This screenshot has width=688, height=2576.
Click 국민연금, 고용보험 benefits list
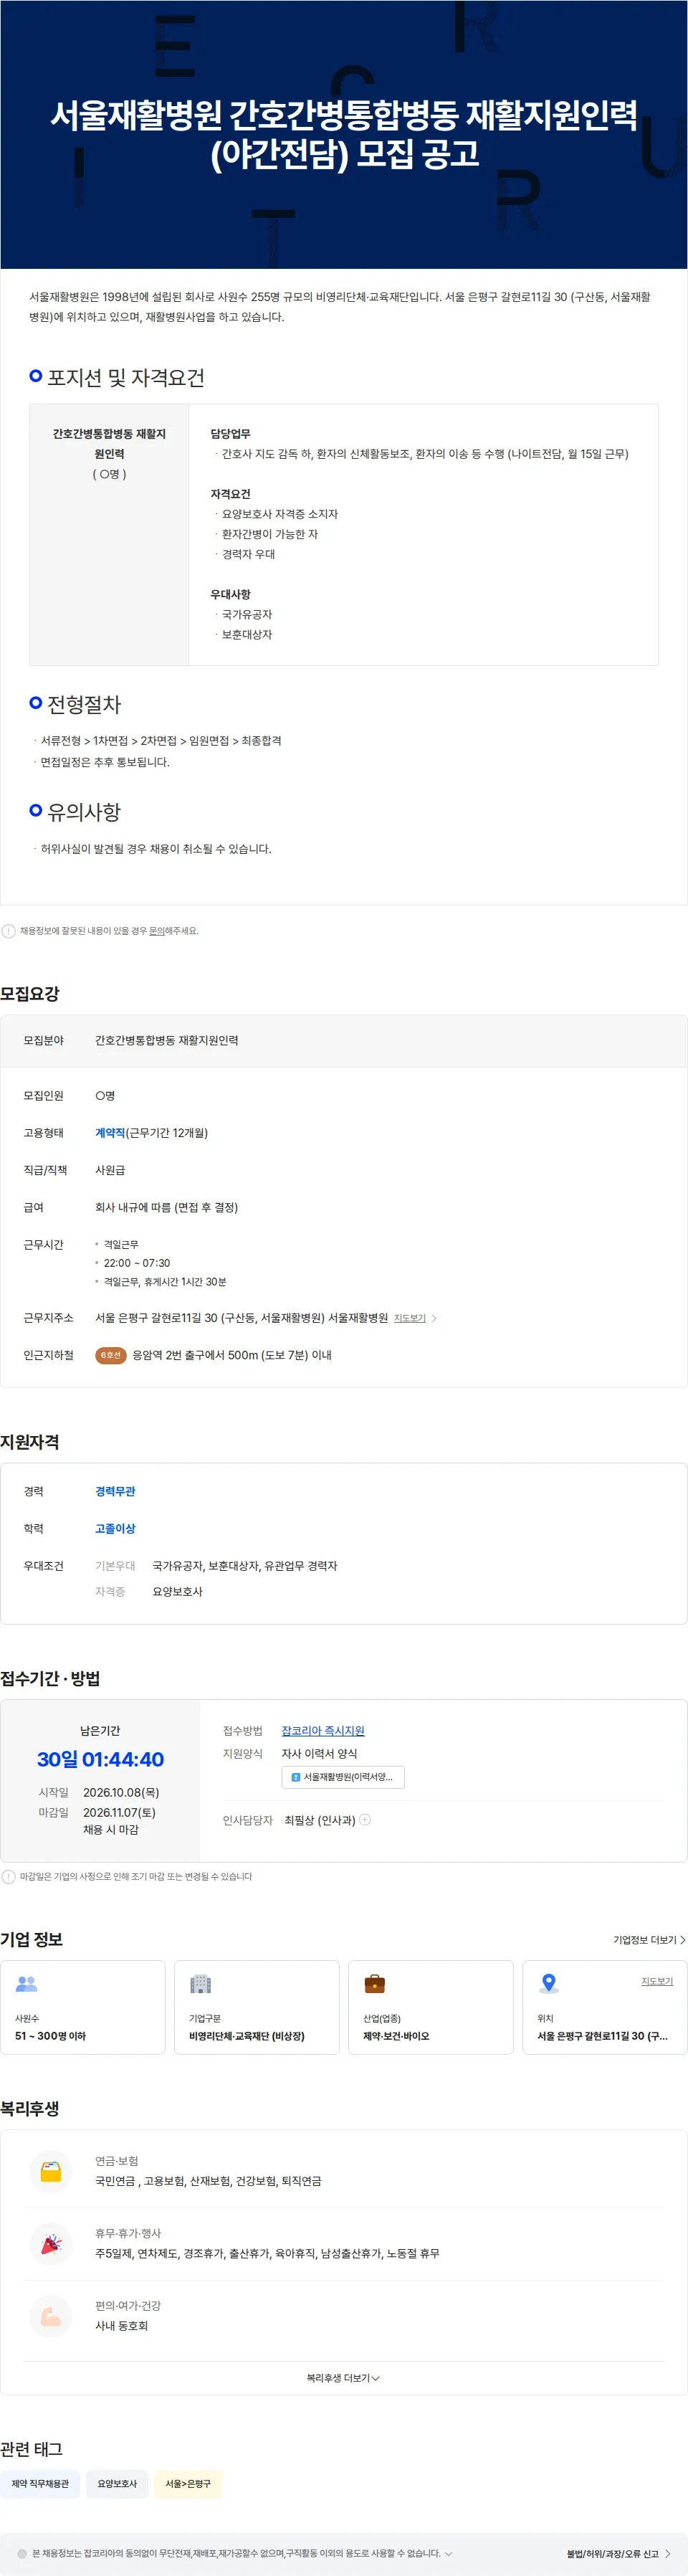208,2181
